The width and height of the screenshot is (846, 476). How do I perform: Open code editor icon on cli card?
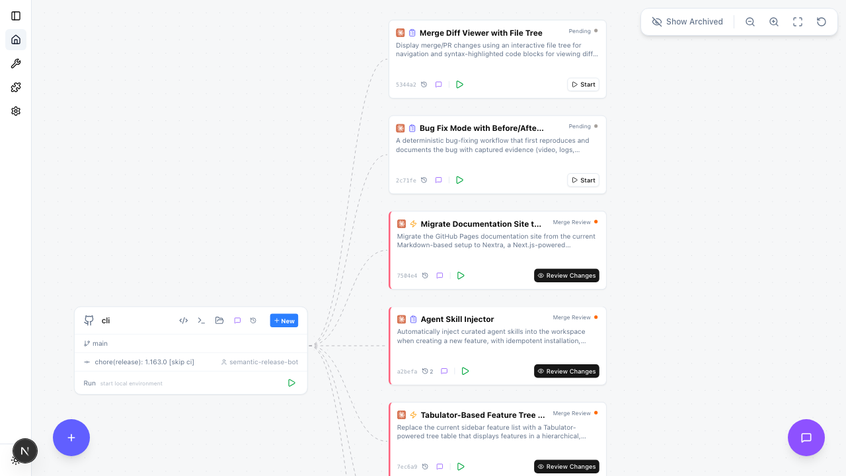point(184,321)
